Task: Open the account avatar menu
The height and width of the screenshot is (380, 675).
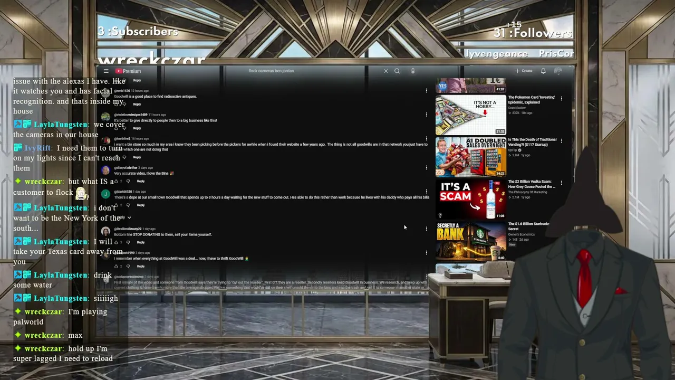Action: pos(558,71)
